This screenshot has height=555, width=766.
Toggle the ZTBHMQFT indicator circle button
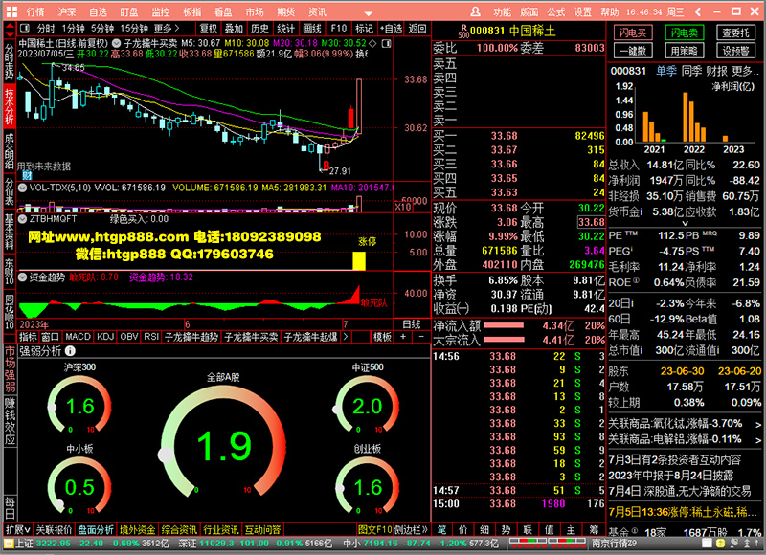tap(22, 219)
